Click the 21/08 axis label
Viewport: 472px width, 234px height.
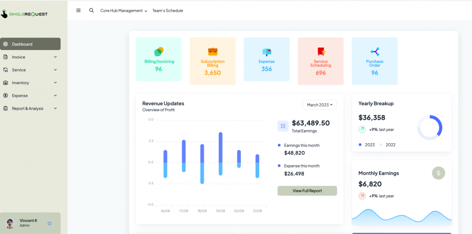(x=257, y=211)
